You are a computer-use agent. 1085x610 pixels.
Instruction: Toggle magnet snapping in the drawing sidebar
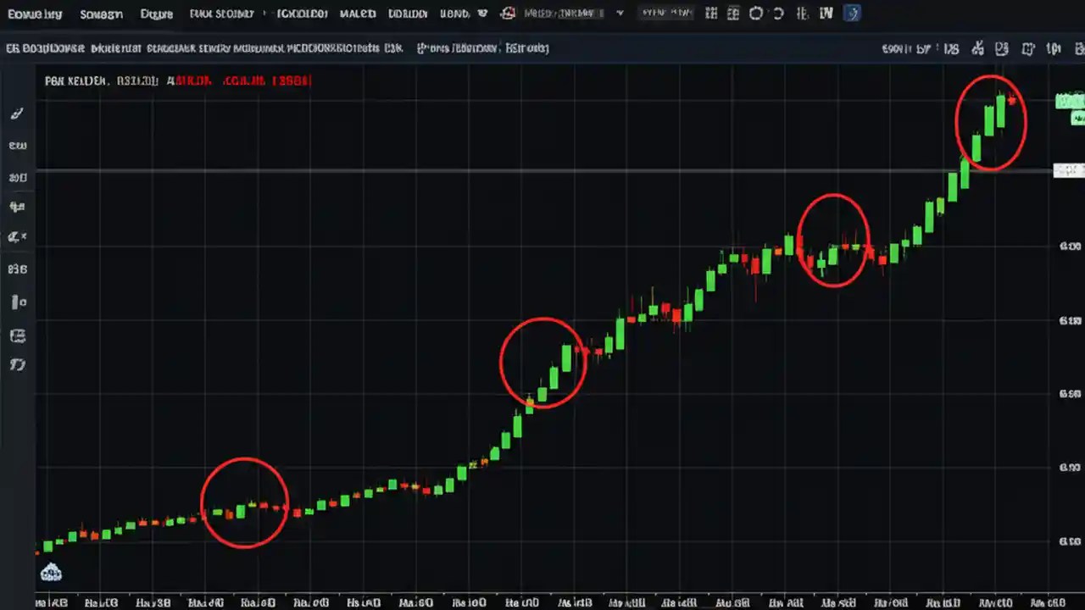click(17, 302)
